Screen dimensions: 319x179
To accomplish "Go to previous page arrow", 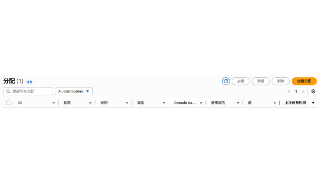I will 289,91.
